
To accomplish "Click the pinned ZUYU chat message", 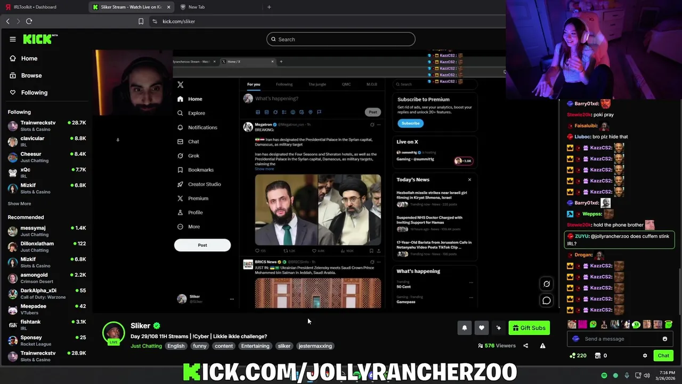I will pos(619,239).
